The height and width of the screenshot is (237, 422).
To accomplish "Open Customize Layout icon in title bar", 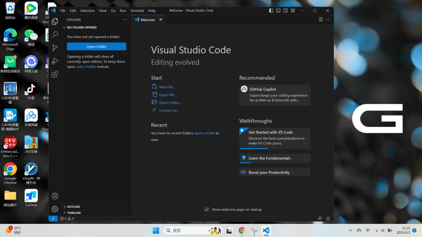I will (293, 10).
